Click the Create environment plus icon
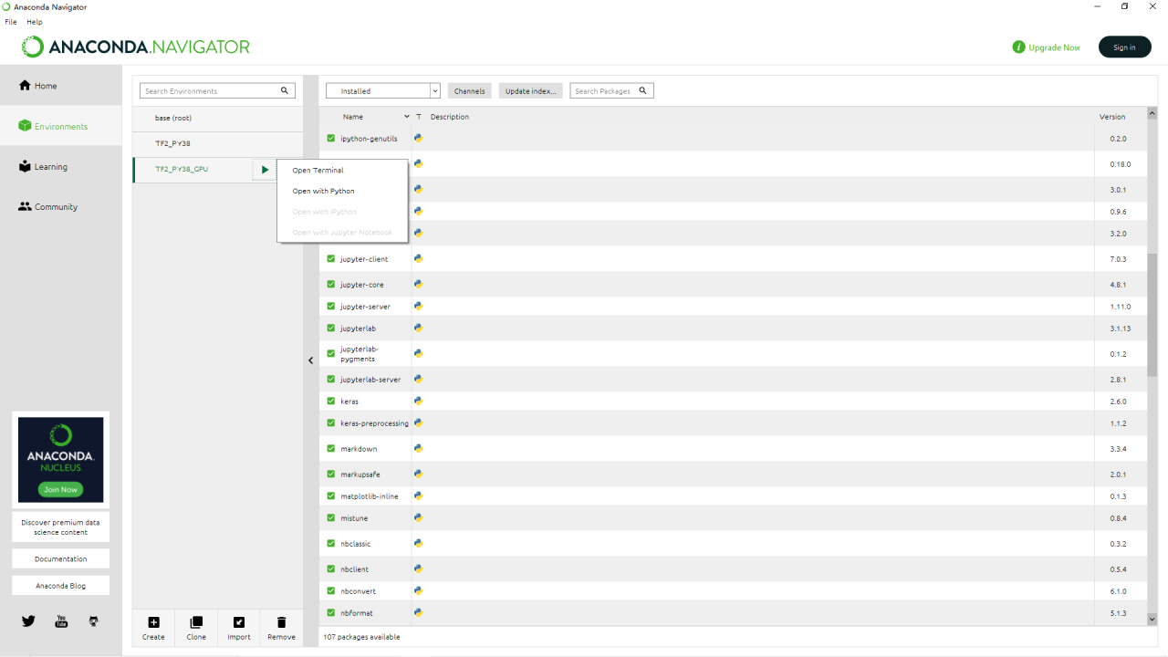Image resolution: width=1168 pixels, height=657 pixels. [153, 622]
